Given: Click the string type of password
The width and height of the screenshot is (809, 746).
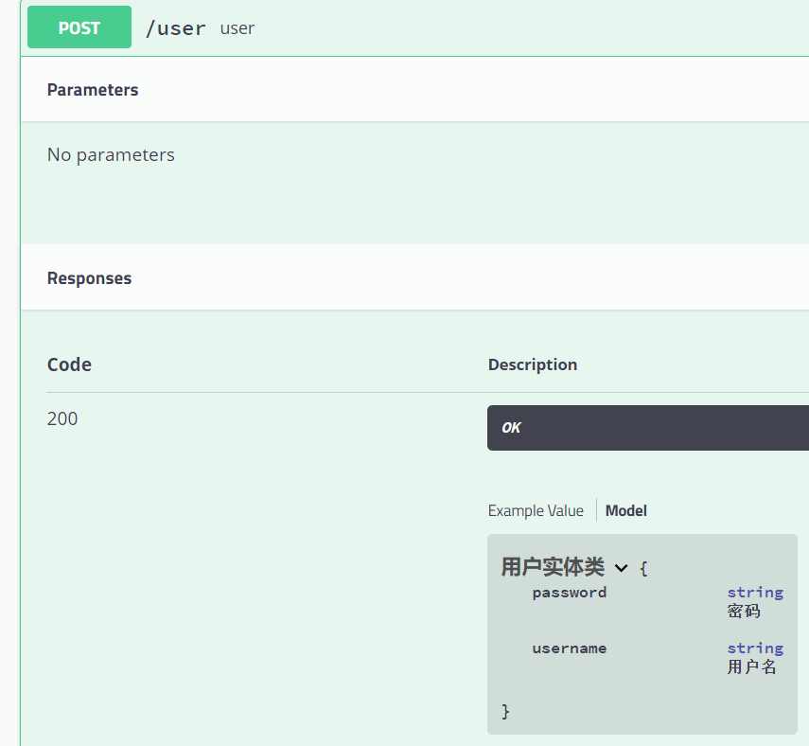Looking at the screenshot, I should (755, 592).
